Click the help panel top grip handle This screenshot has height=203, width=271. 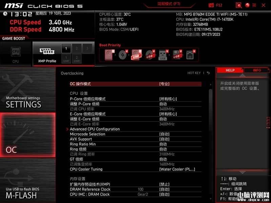(243, 75)
